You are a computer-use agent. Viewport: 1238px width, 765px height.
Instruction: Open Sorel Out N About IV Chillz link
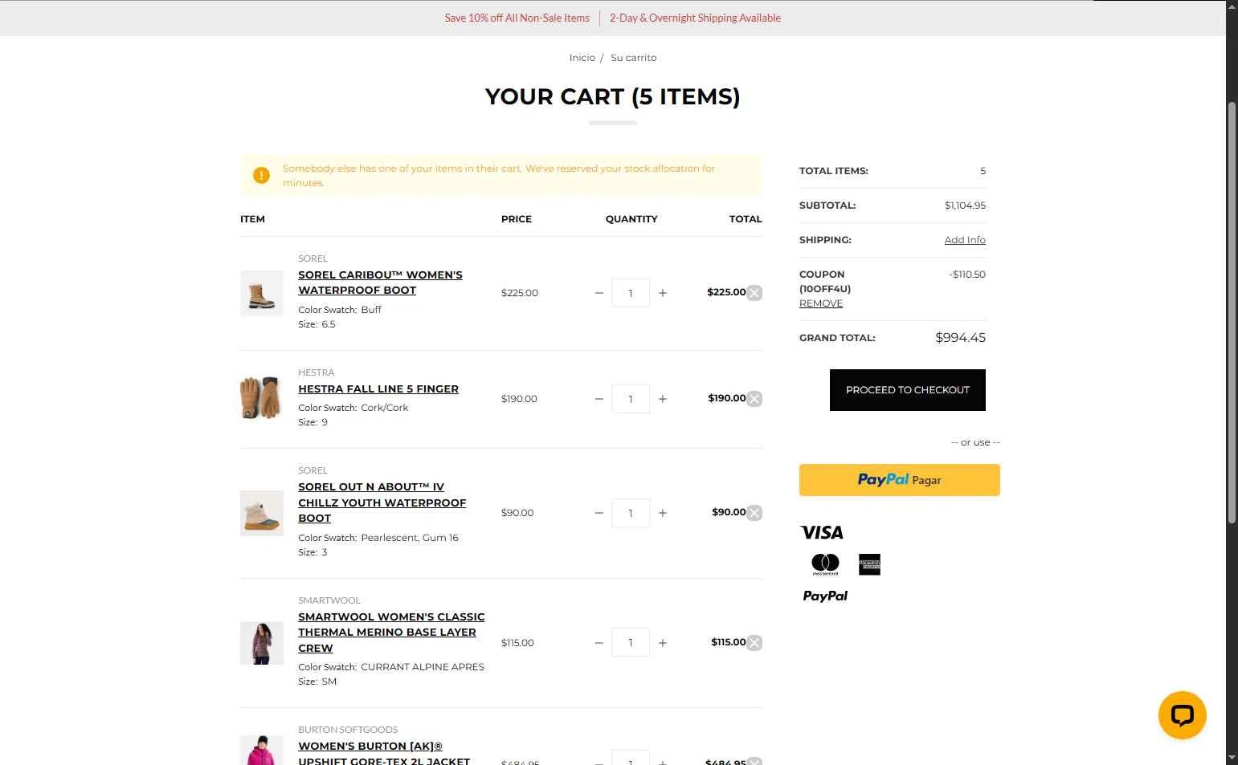(382, 503)
